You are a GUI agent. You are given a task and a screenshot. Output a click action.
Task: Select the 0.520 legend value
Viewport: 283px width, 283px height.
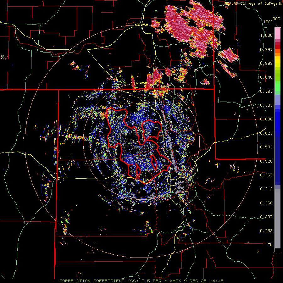266,161
